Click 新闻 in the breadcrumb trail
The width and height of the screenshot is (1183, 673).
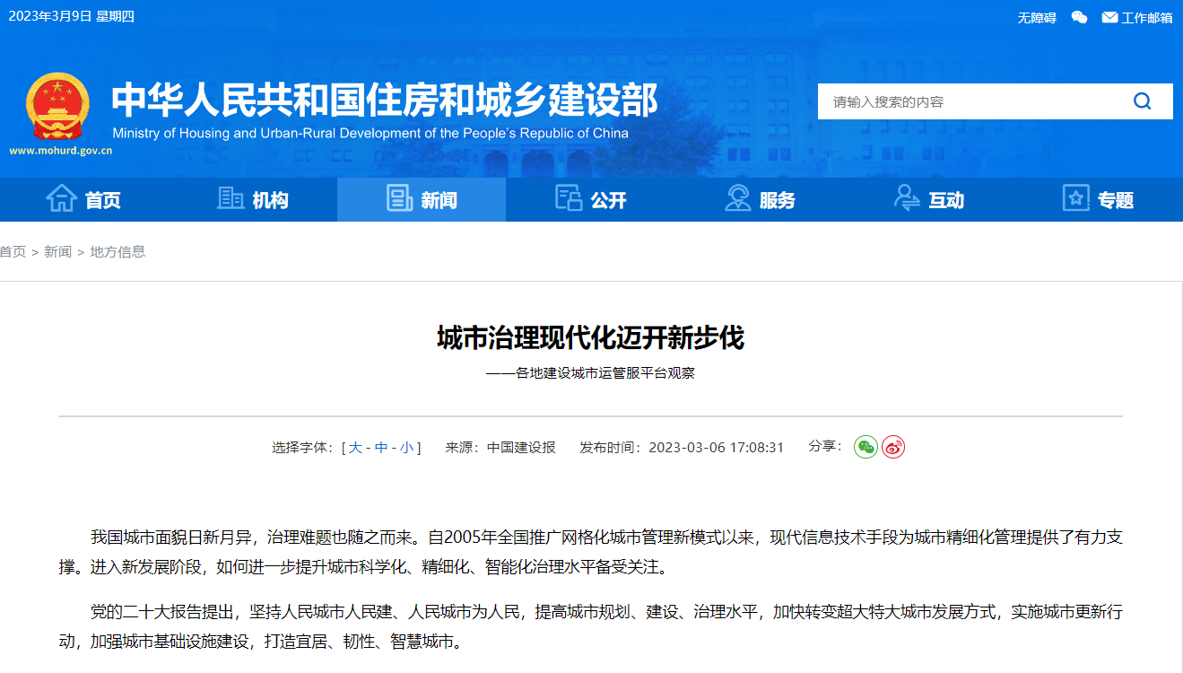[x=57, y=252]
